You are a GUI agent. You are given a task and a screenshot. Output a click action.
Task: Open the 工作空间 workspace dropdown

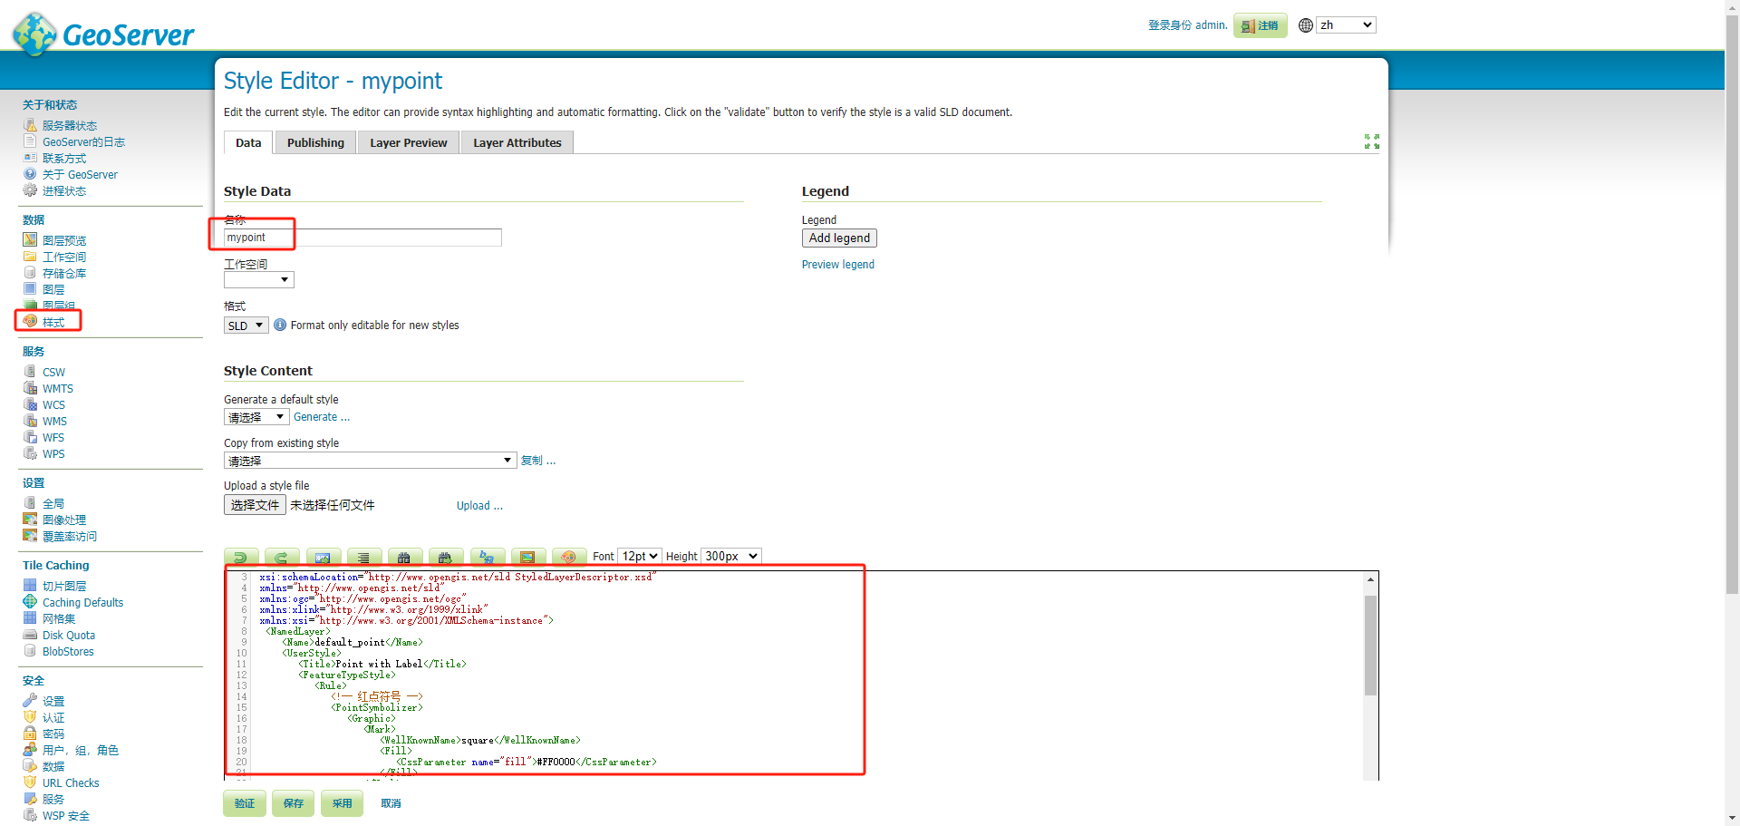pyautogui.click(x=259, y=280)
